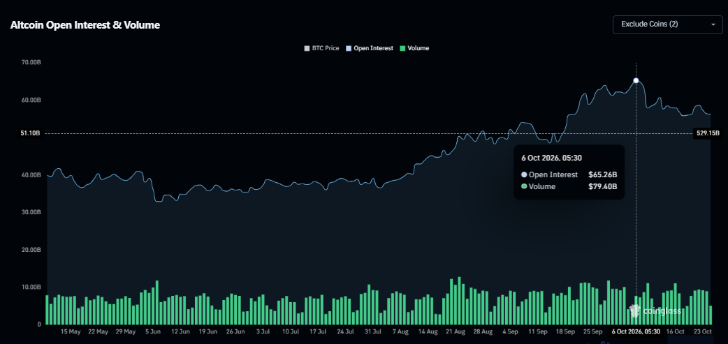Toggle the Open Interest legend item
This screenshot has height=344, width=728.
(370, 48)
